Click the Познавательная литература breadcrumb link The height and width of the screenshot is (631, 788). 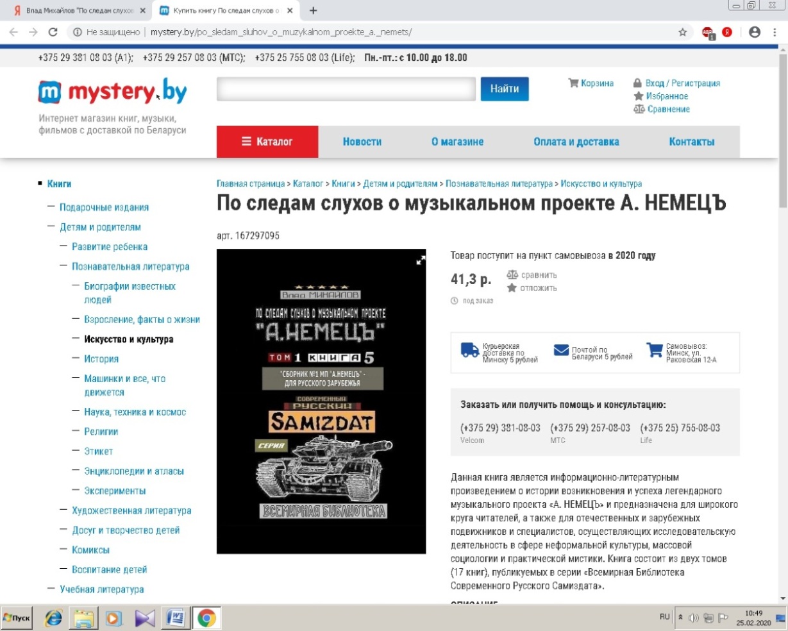tap(499, 183)
